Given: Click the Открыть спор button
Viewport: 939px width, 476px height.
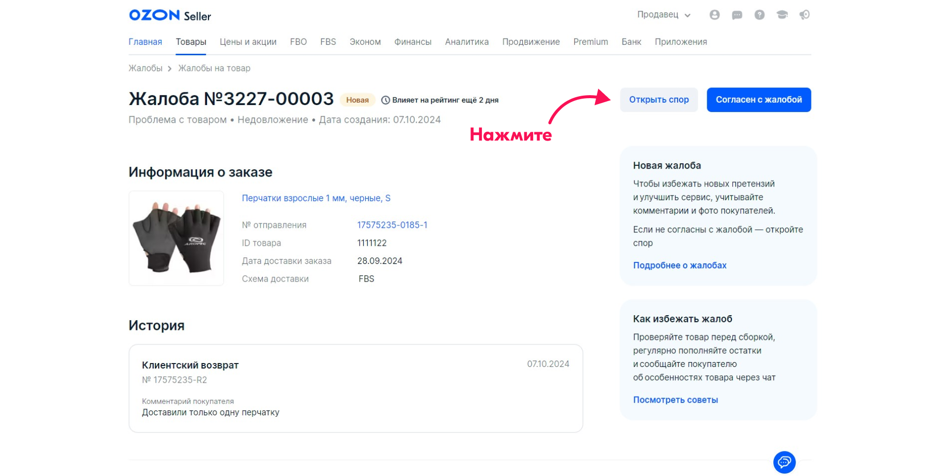Looking at the screenshot, I should point(659,100).
